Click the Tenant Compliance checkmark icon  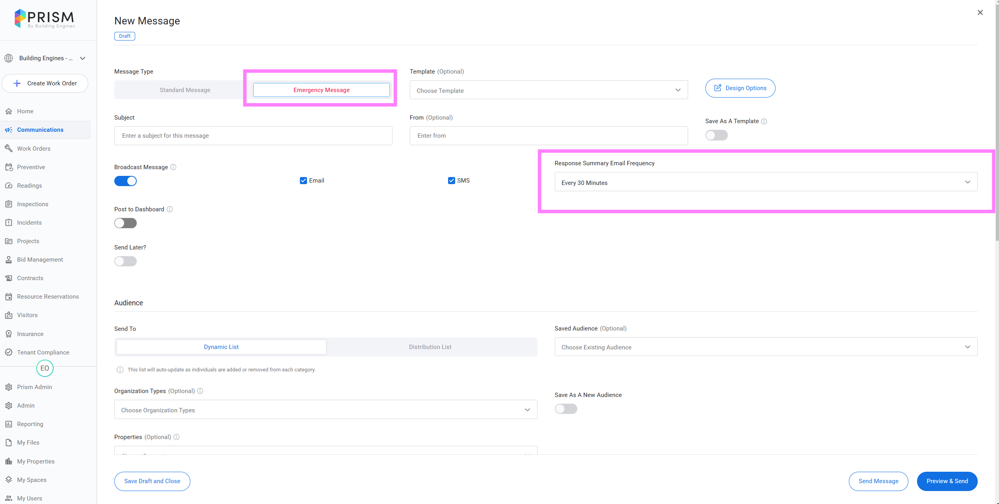(9, 352)
